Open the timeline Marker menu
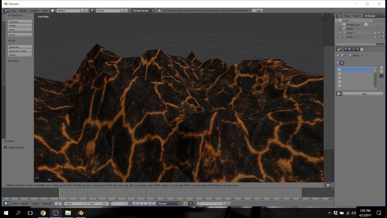 pos(24,203)
